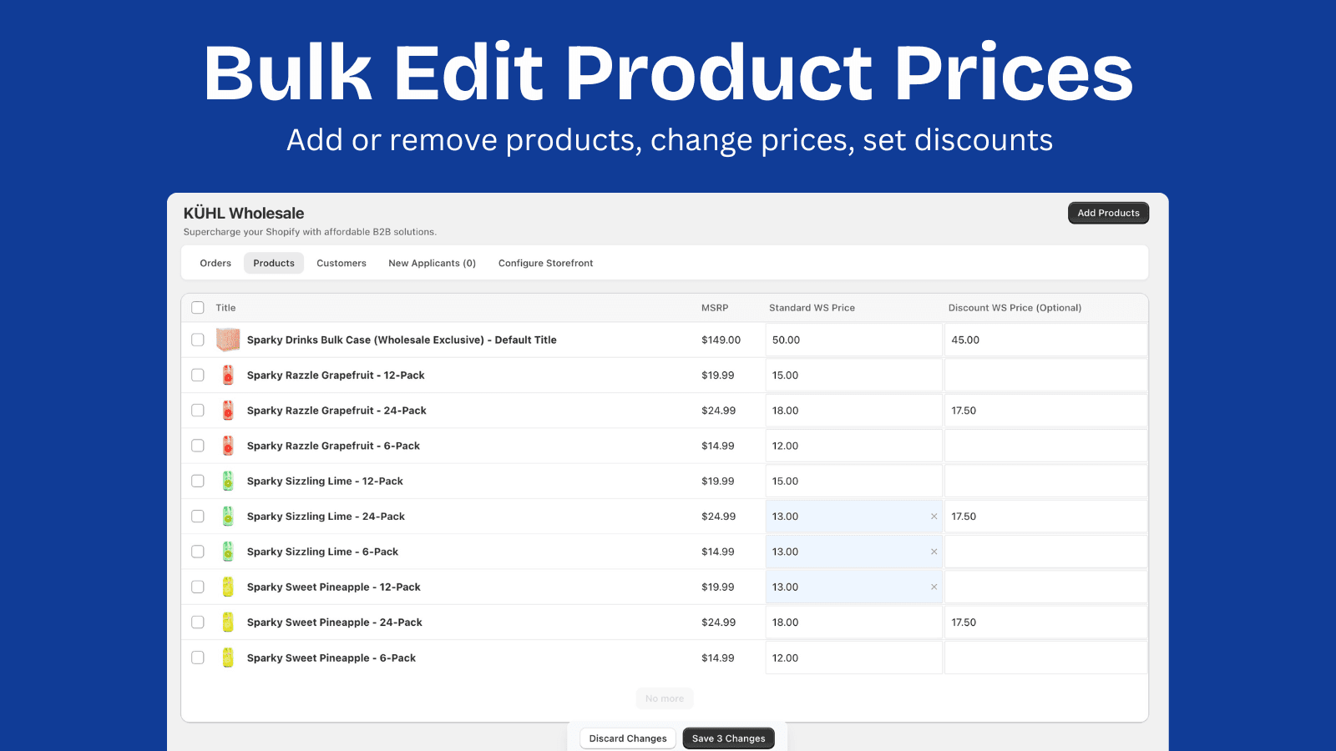Edit Razzle Grapefruit 24-Pack discount price 17.50
Screen dimensions: 1336x751
tap(1045, 411)
